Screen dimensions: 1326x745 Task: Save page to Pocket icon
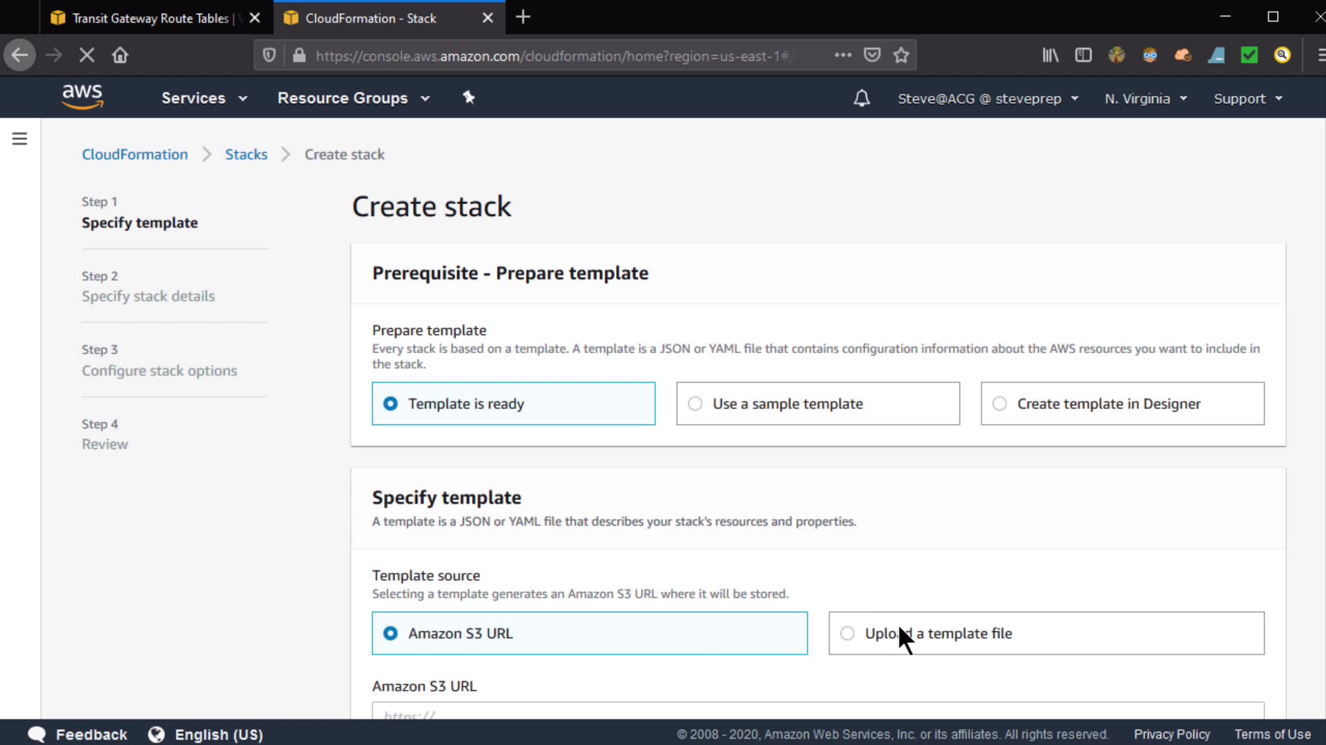(x=872, y=55)
